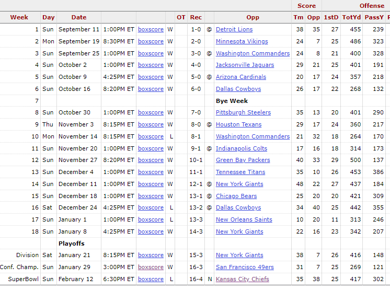390x290 pixels.
Task: Open boxscore for January 1 game
Action: (x=151, y=219)
